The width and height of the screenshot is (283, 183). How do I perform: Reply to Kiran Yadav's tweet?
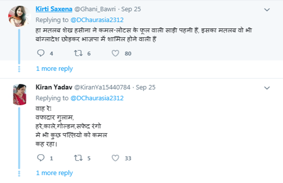click(41, 158)
